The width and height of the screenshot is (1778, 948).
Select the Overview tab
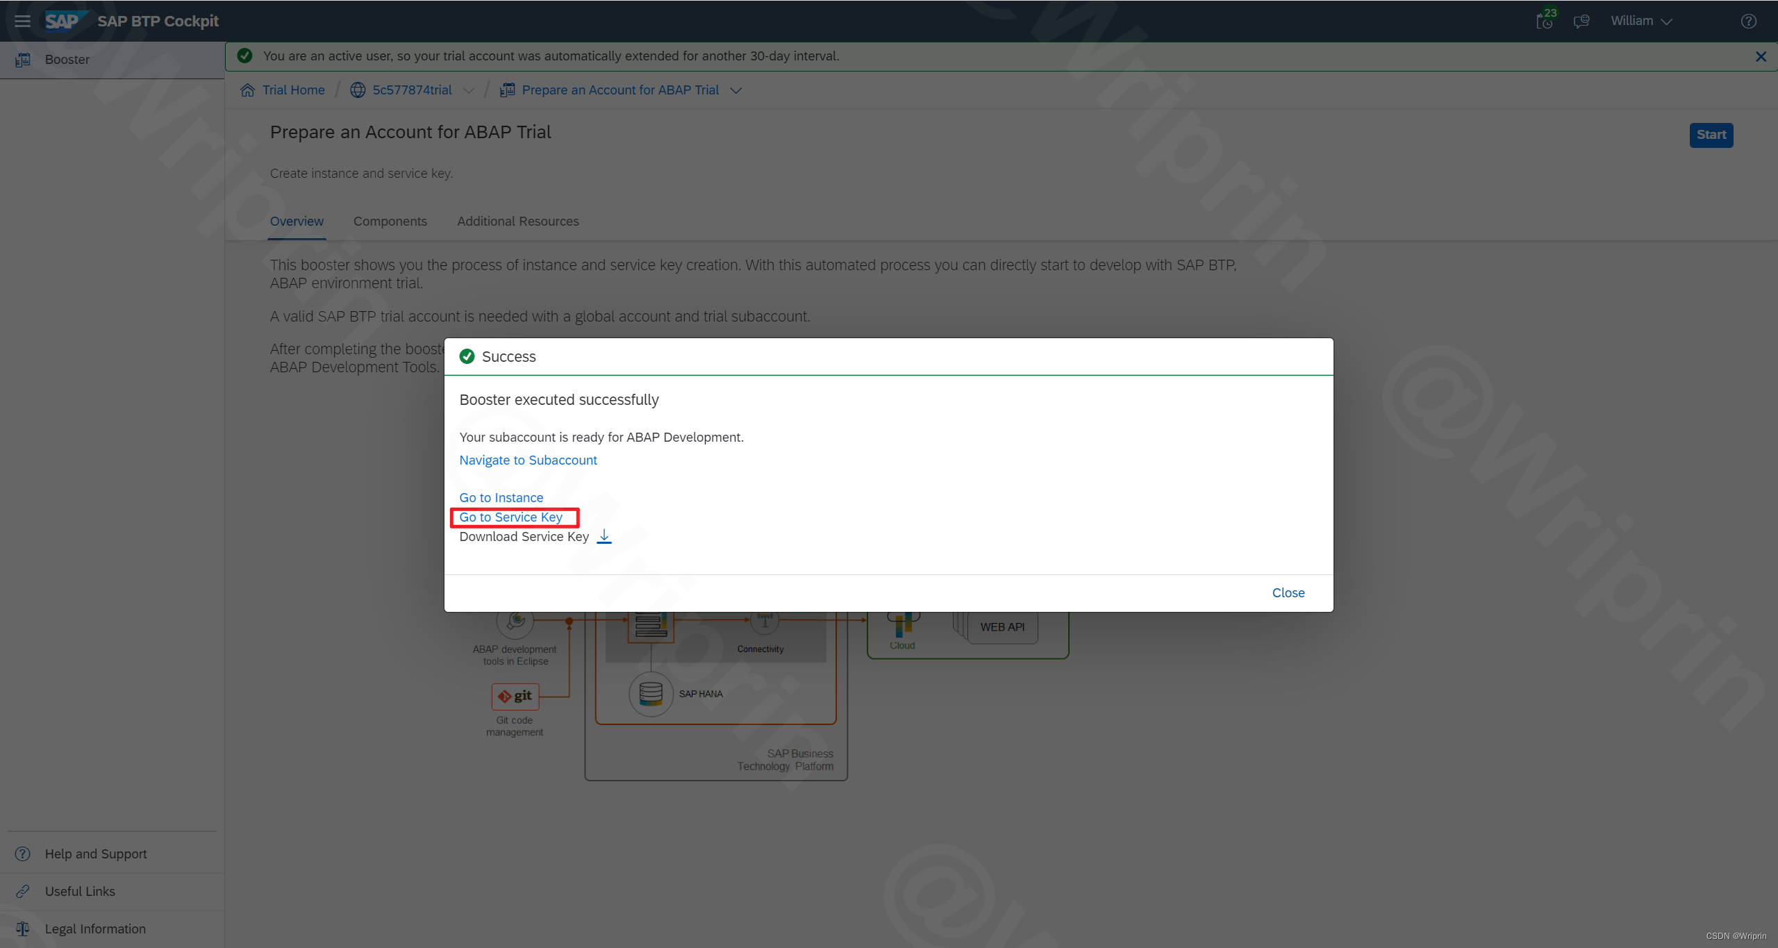click(x=297, y=221)
